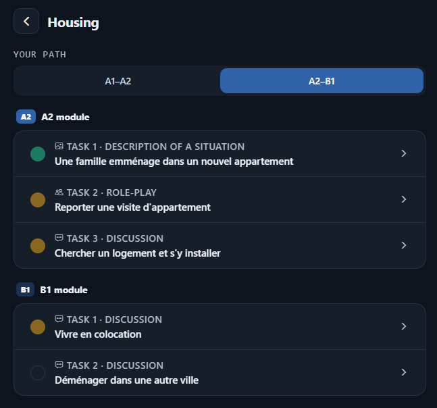
Task: Click the A2 module heading
Action: (x=66, y=117)
